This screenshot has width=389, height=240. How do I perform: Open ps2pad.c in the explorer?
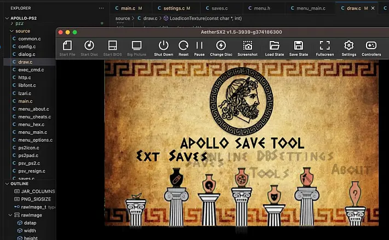[x=29, y=155]
